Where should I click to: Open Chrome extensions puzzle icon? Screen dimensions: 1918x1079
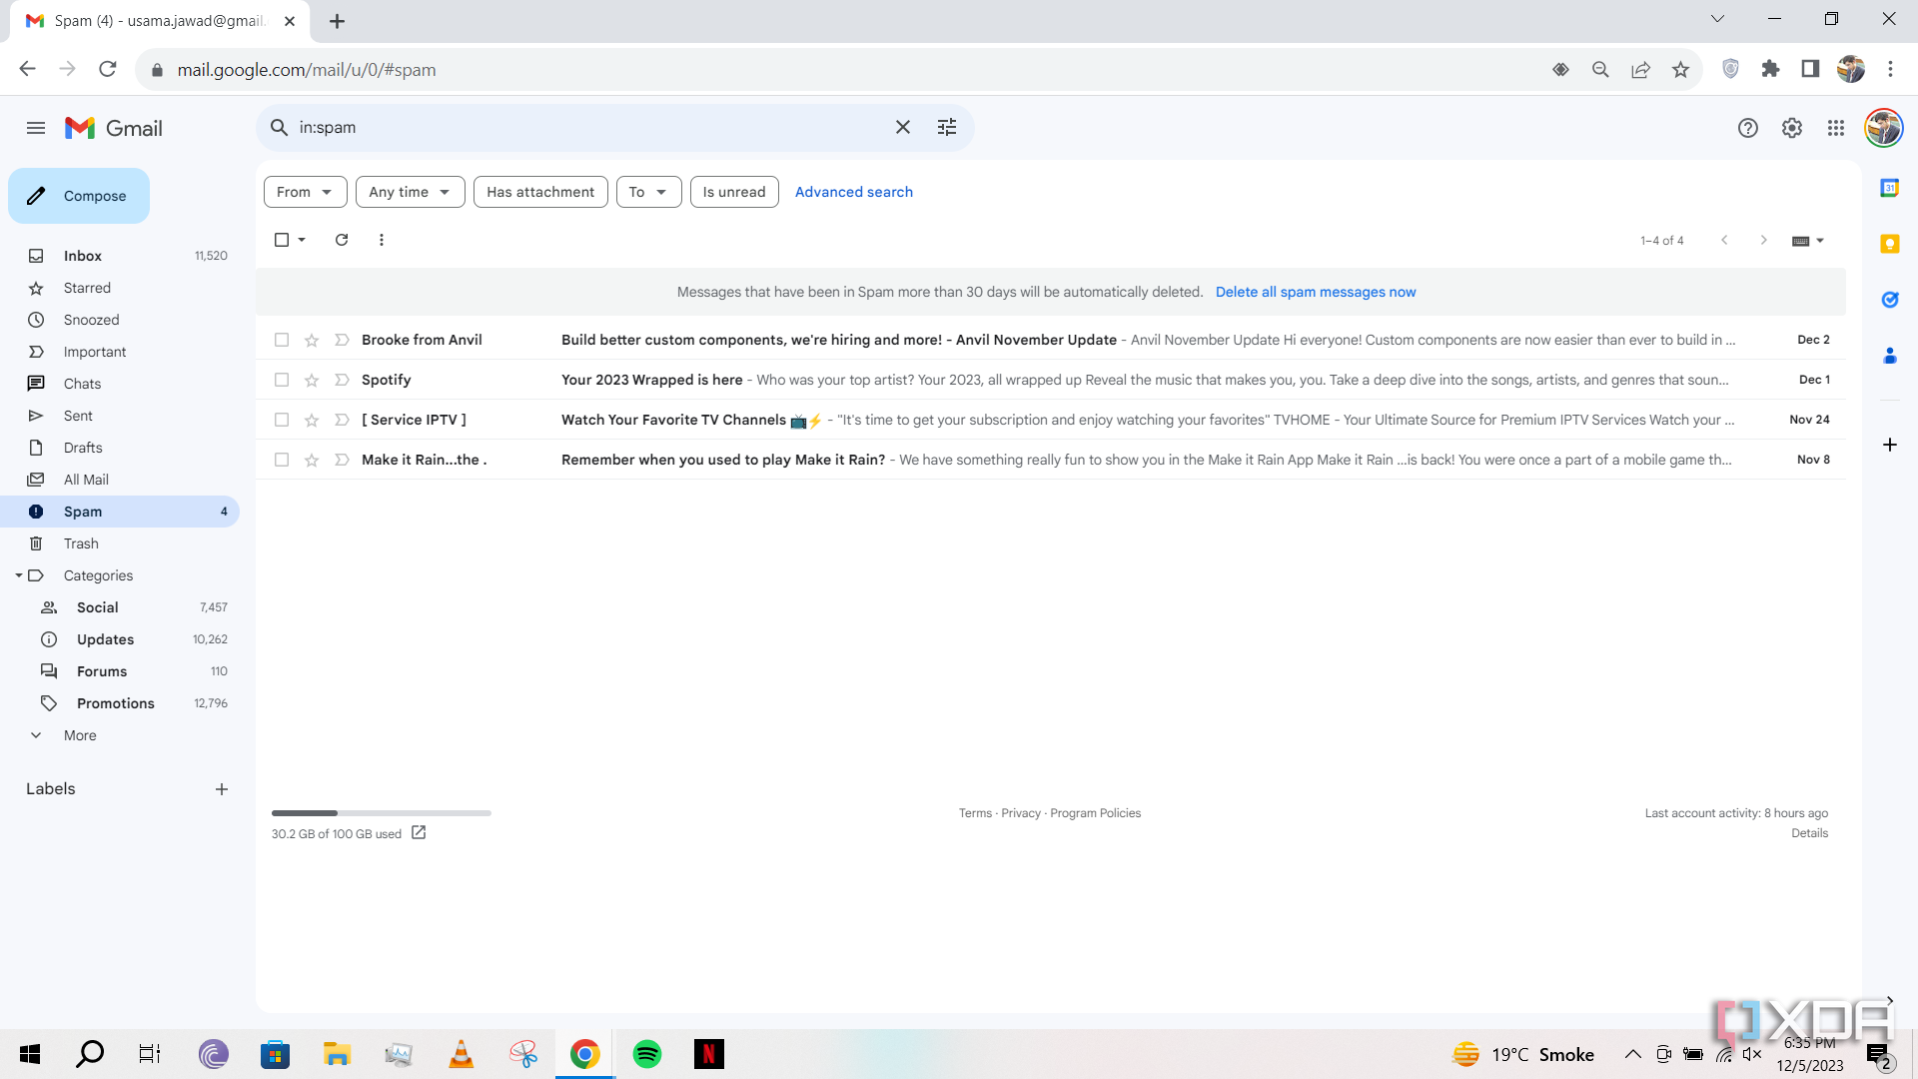point(1771,69)
